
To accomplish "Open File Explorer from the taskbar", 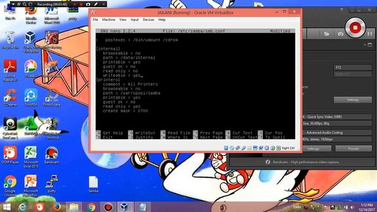I will click(x=74, y=207).
